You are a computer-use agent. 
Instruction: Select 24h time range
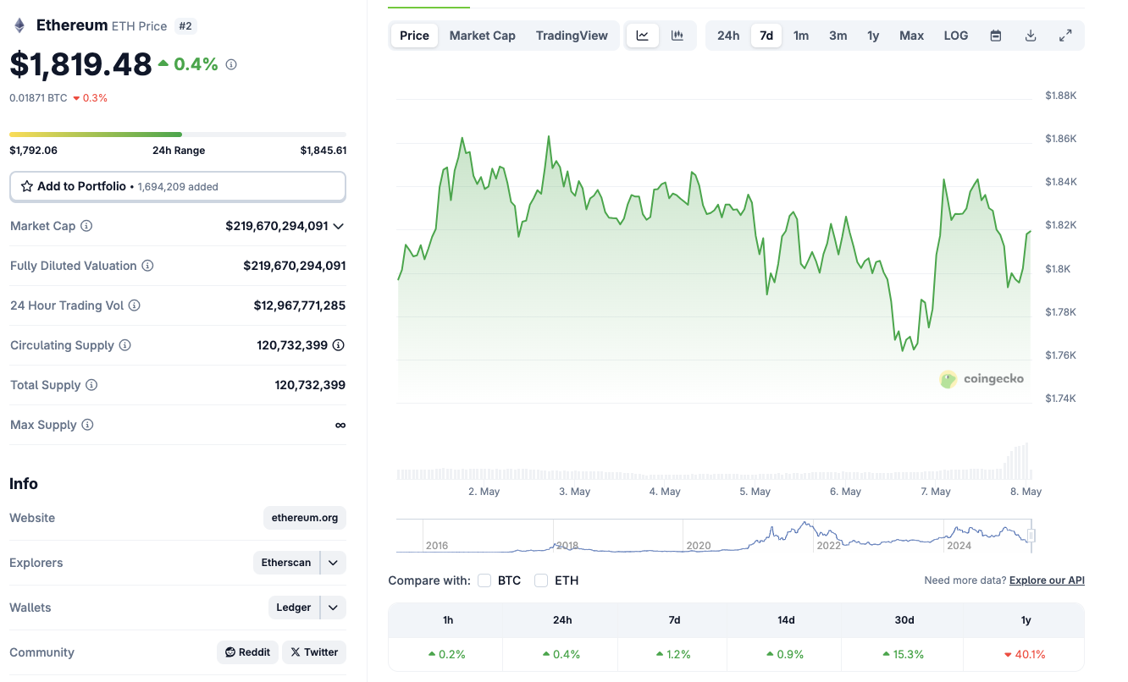point(728,36)
